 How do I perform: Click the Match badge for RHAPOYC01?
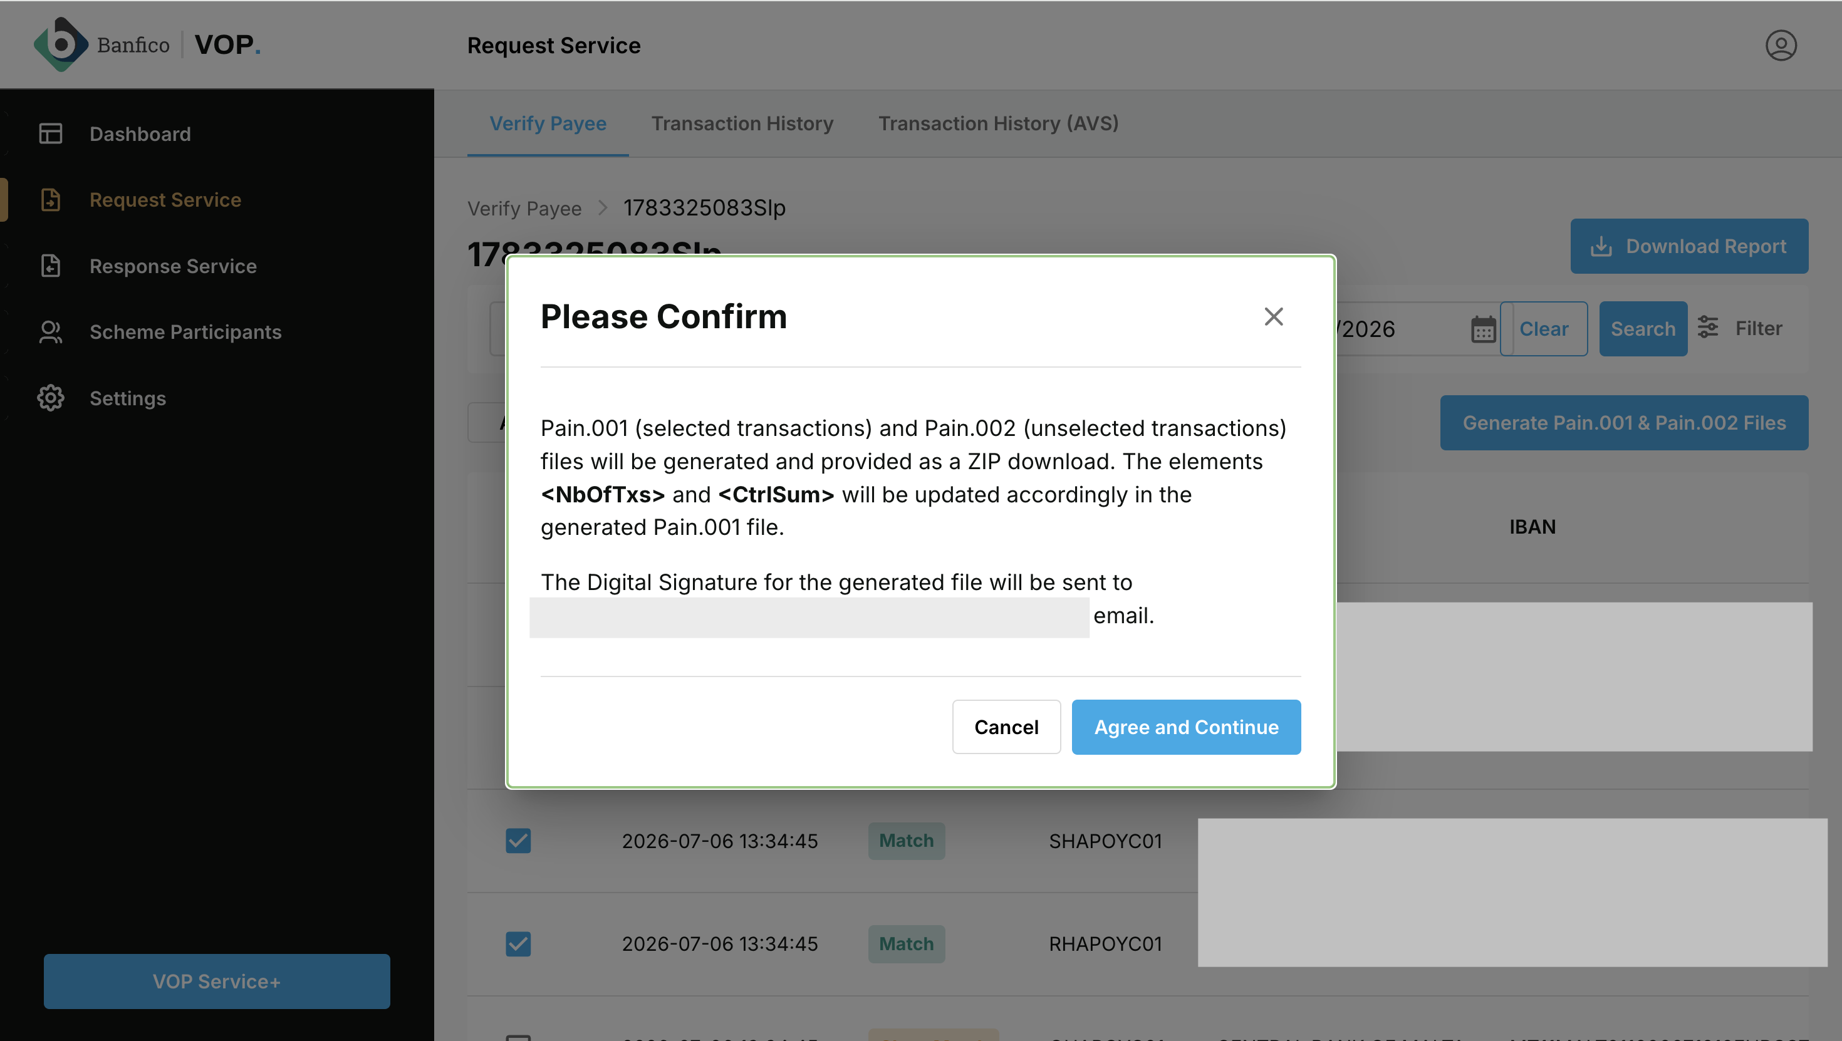pyautogui.click(x=906, y=943)
